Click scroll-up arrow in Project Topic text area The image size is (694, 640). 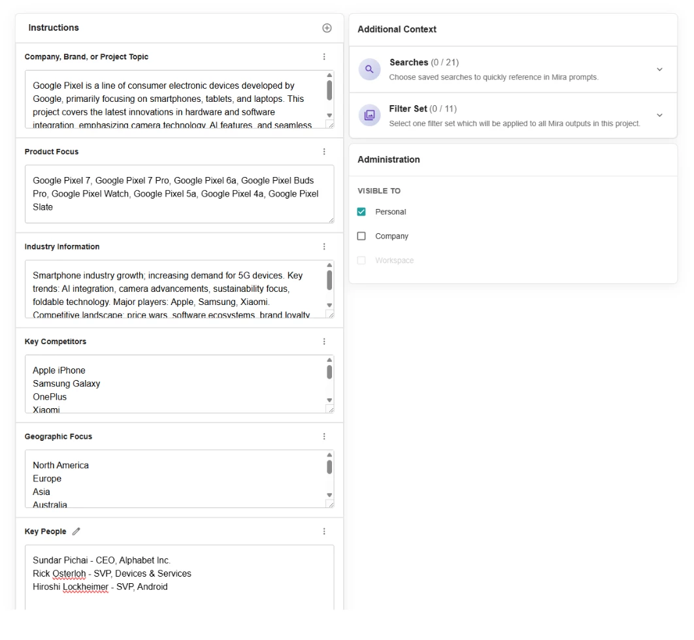point(329,75)
